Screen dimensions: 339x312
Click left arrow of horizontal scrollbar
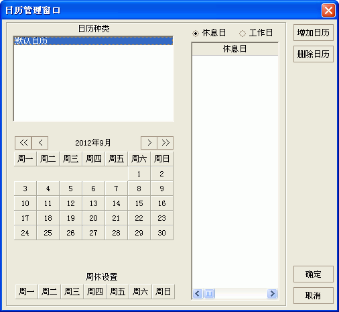198,293
